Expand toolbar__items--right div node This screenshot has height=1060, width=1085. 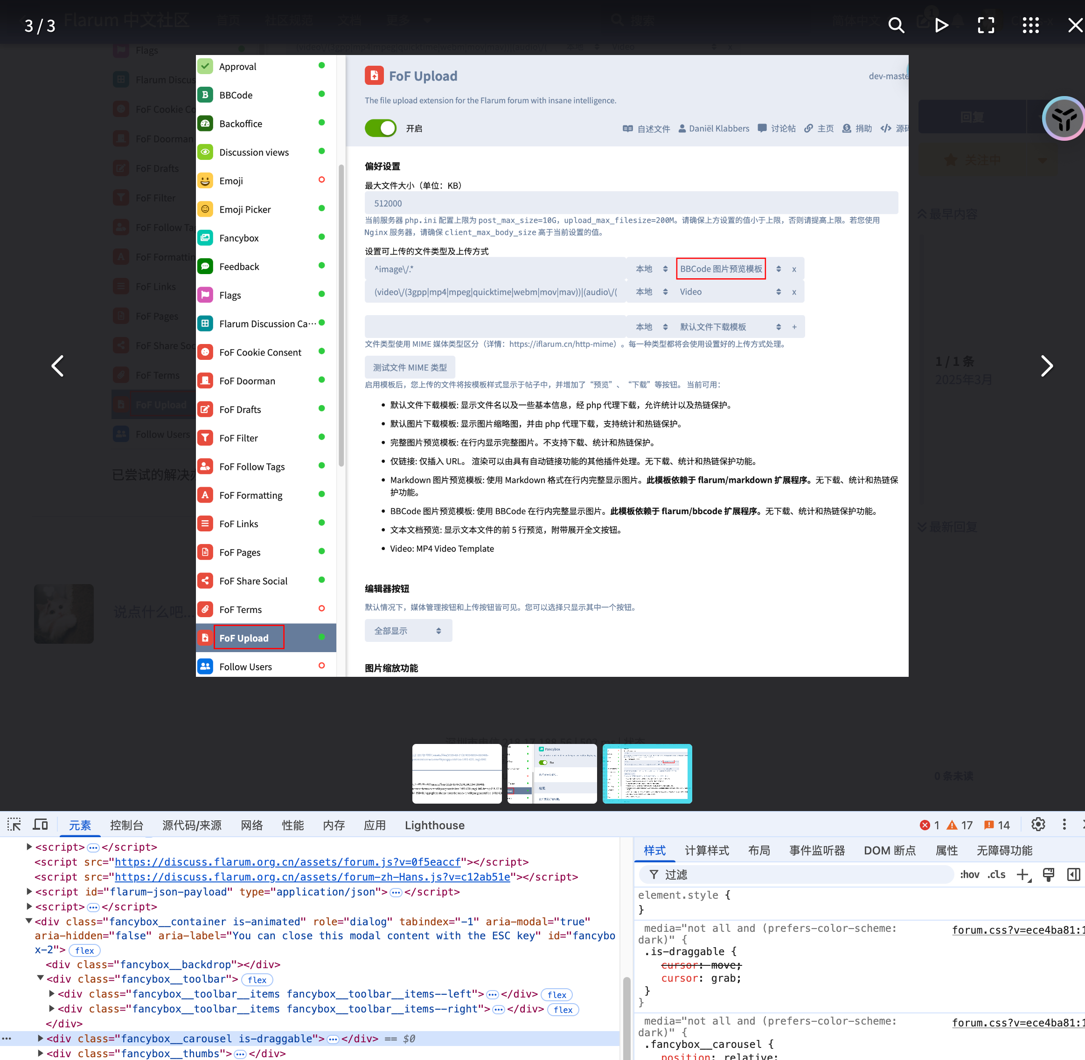click(x=52, y=1008)
